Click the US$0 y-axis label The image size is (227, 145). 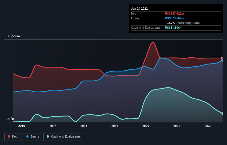(10, 119)
